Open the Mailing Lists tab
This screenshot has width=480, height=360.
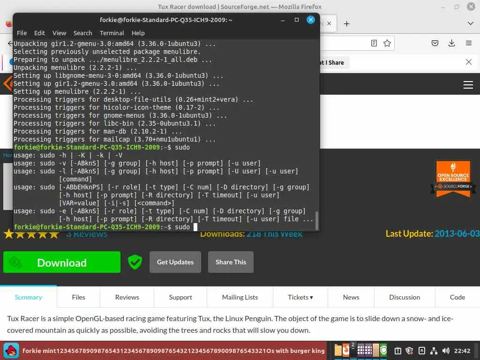tap(240, 297)
